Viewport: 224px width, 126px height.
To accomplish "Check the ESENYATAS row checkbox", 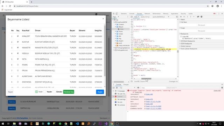I will (x=18, y=82).
